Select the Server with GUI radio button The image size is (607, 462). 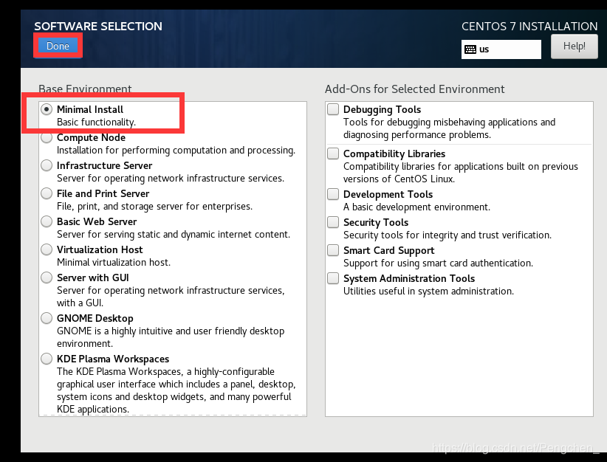click(x=47, y=277)
